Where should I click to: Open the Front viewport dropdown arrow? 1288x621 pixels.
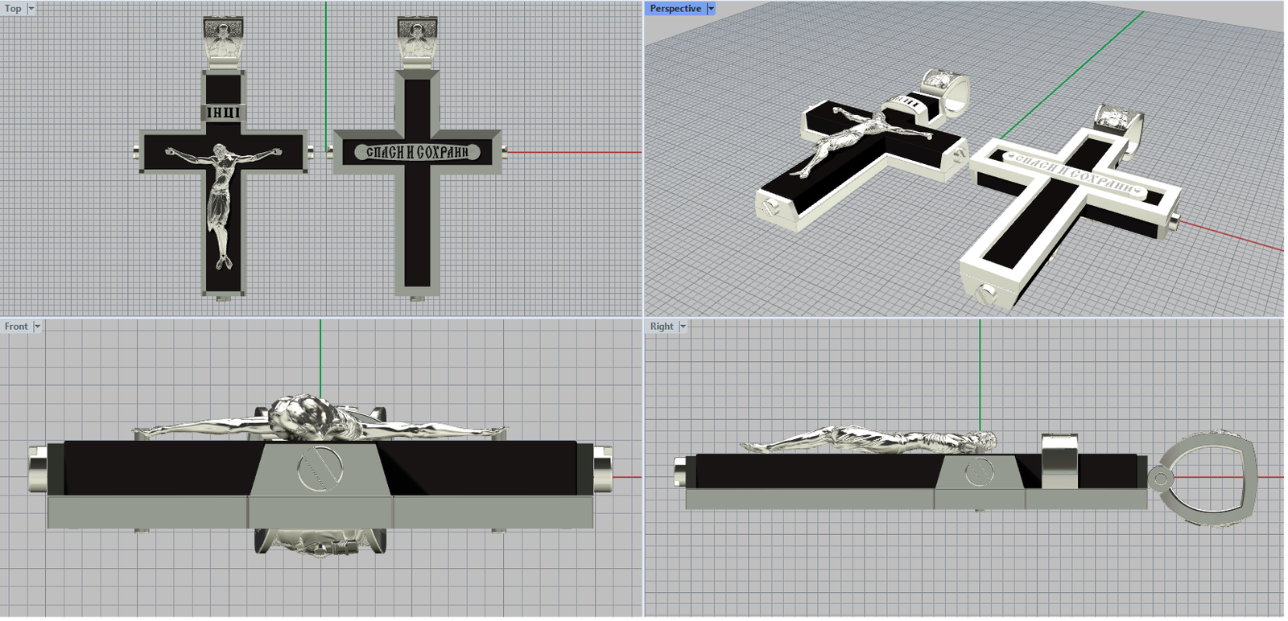37,327
